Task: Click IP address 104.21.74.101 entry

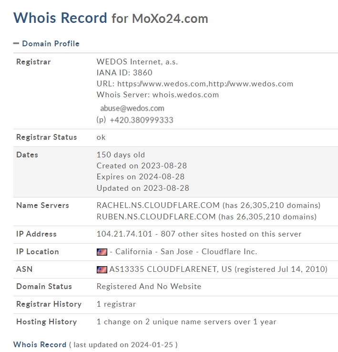Action: (124, 234)
